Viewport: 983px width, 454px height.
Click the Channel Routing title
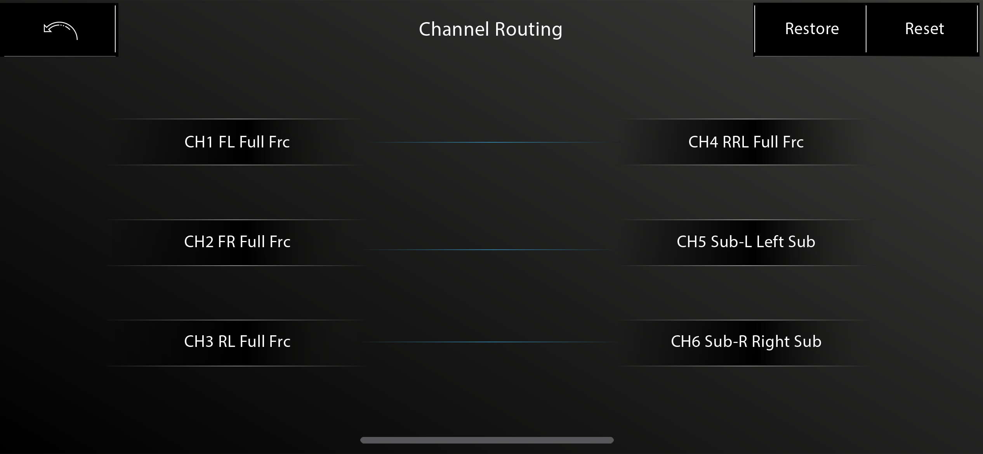tap(490, 29)
